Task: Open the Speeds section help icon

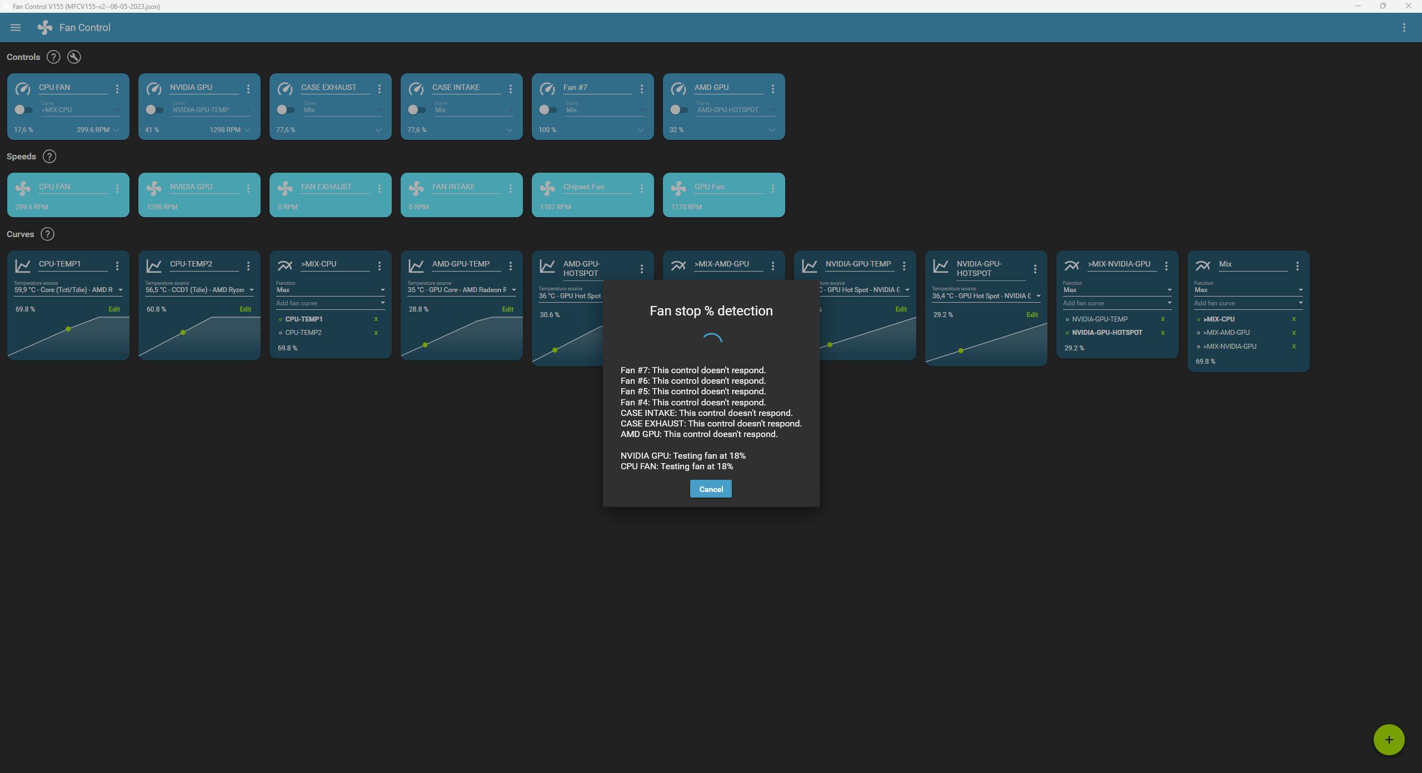Action: [49, 156]
